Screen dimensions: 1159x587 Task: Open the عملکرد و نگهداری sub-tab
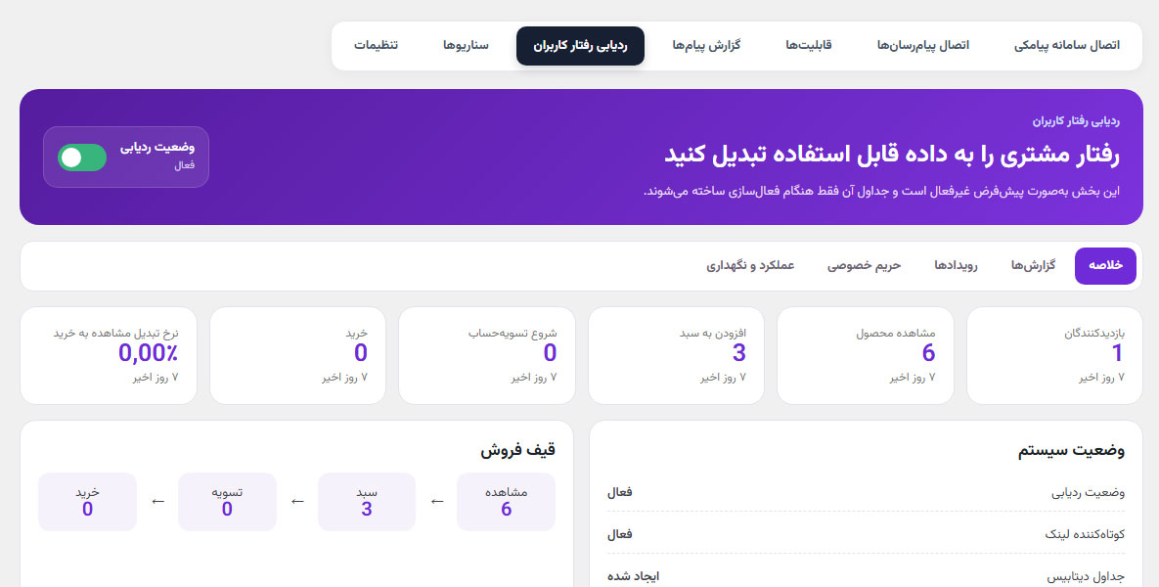pyautogui.click(x=750, y=265)
